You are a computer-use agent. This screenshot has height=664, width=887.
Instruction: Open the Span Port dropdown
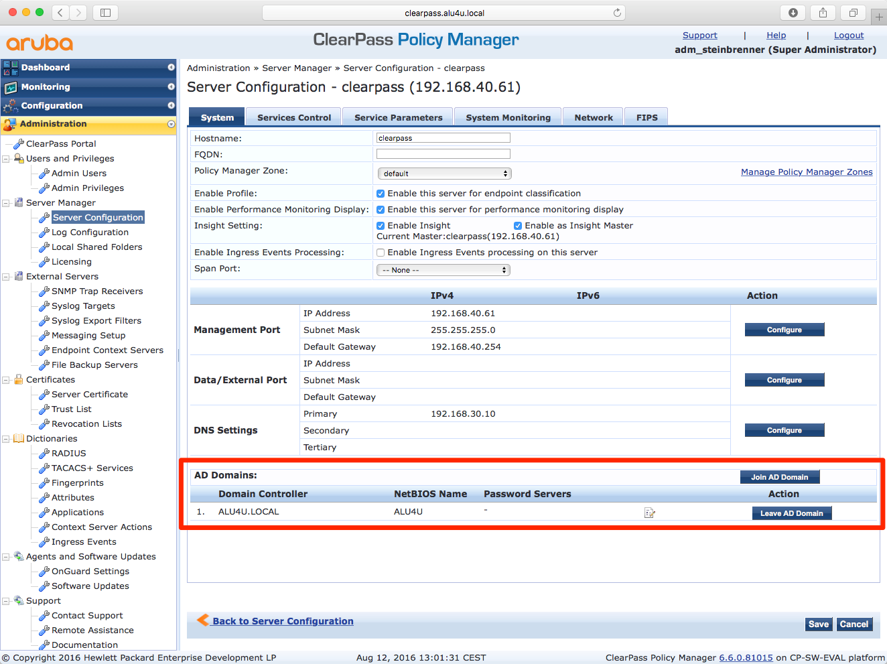tap(443, 270)
